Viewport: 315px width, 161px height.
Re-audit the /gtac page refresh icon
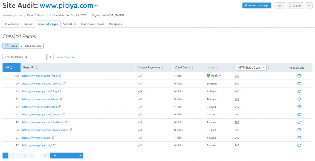point(299,107)
